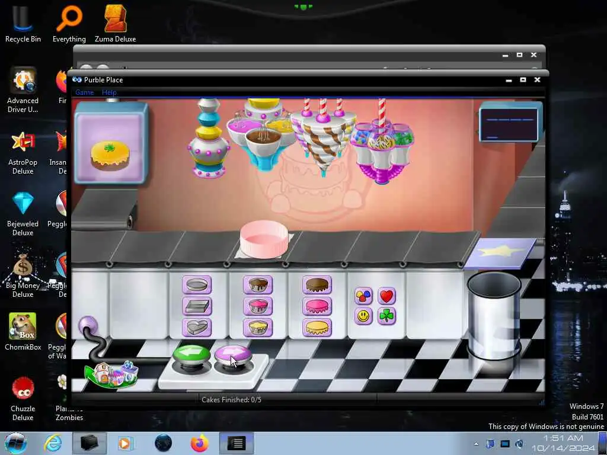The width and height of the screenshot is (607, 455).
Task: Click the metal trash can
Action: pyautogui.click(x=494, y=315)
